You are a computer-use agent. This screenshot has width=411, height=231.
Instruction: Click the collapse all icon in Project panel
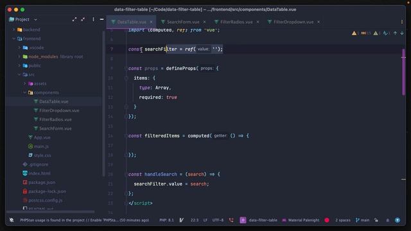(83, 19)
